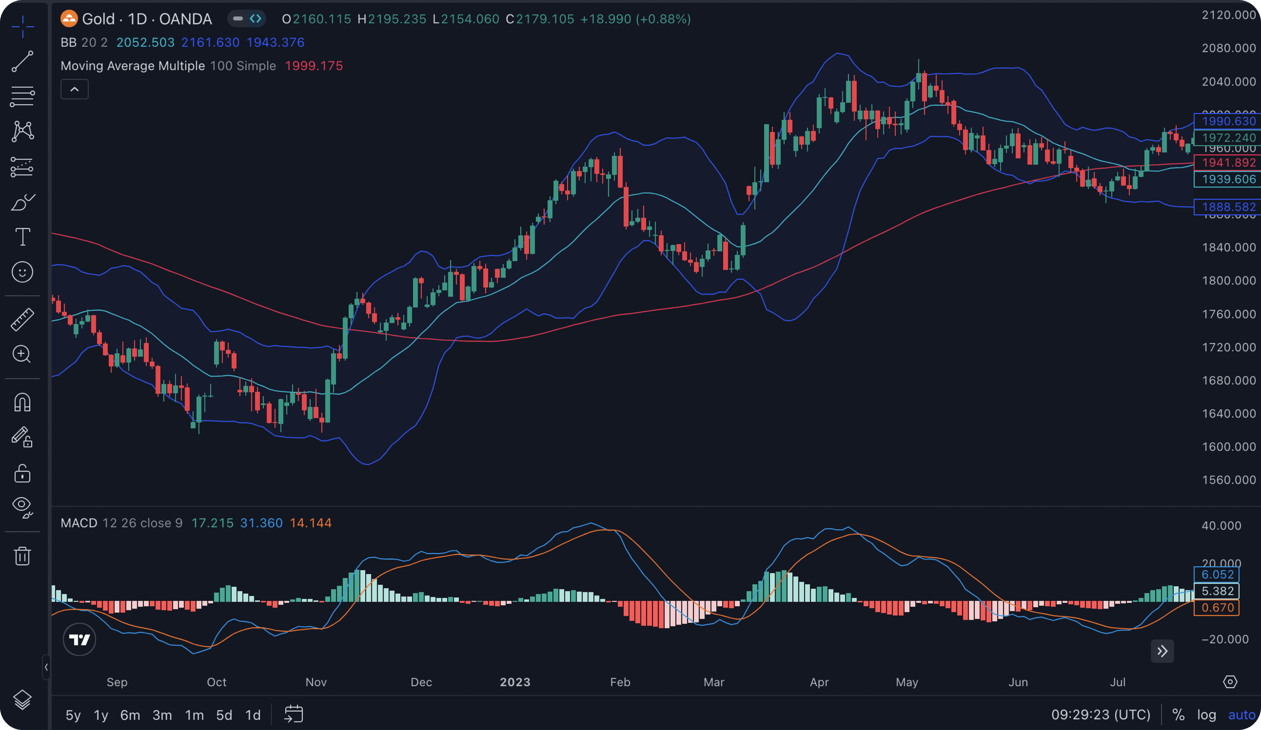Viewport: 1261px width, 730px height.
Task: Click the 1800.000 price scale label
Action: (1228, 281)
